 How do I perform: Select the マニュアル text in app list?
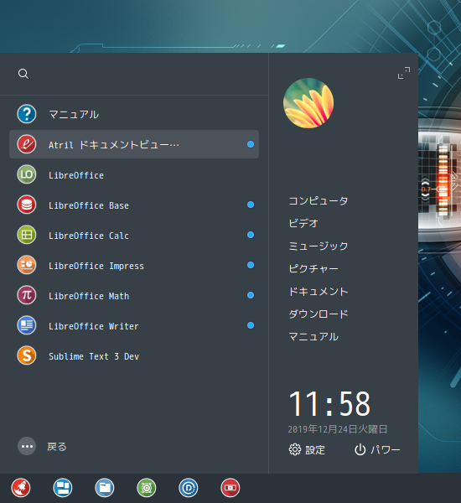coord(74,114)
